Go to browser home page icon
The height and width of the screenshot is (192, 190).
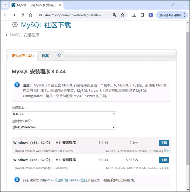point(30,15)
